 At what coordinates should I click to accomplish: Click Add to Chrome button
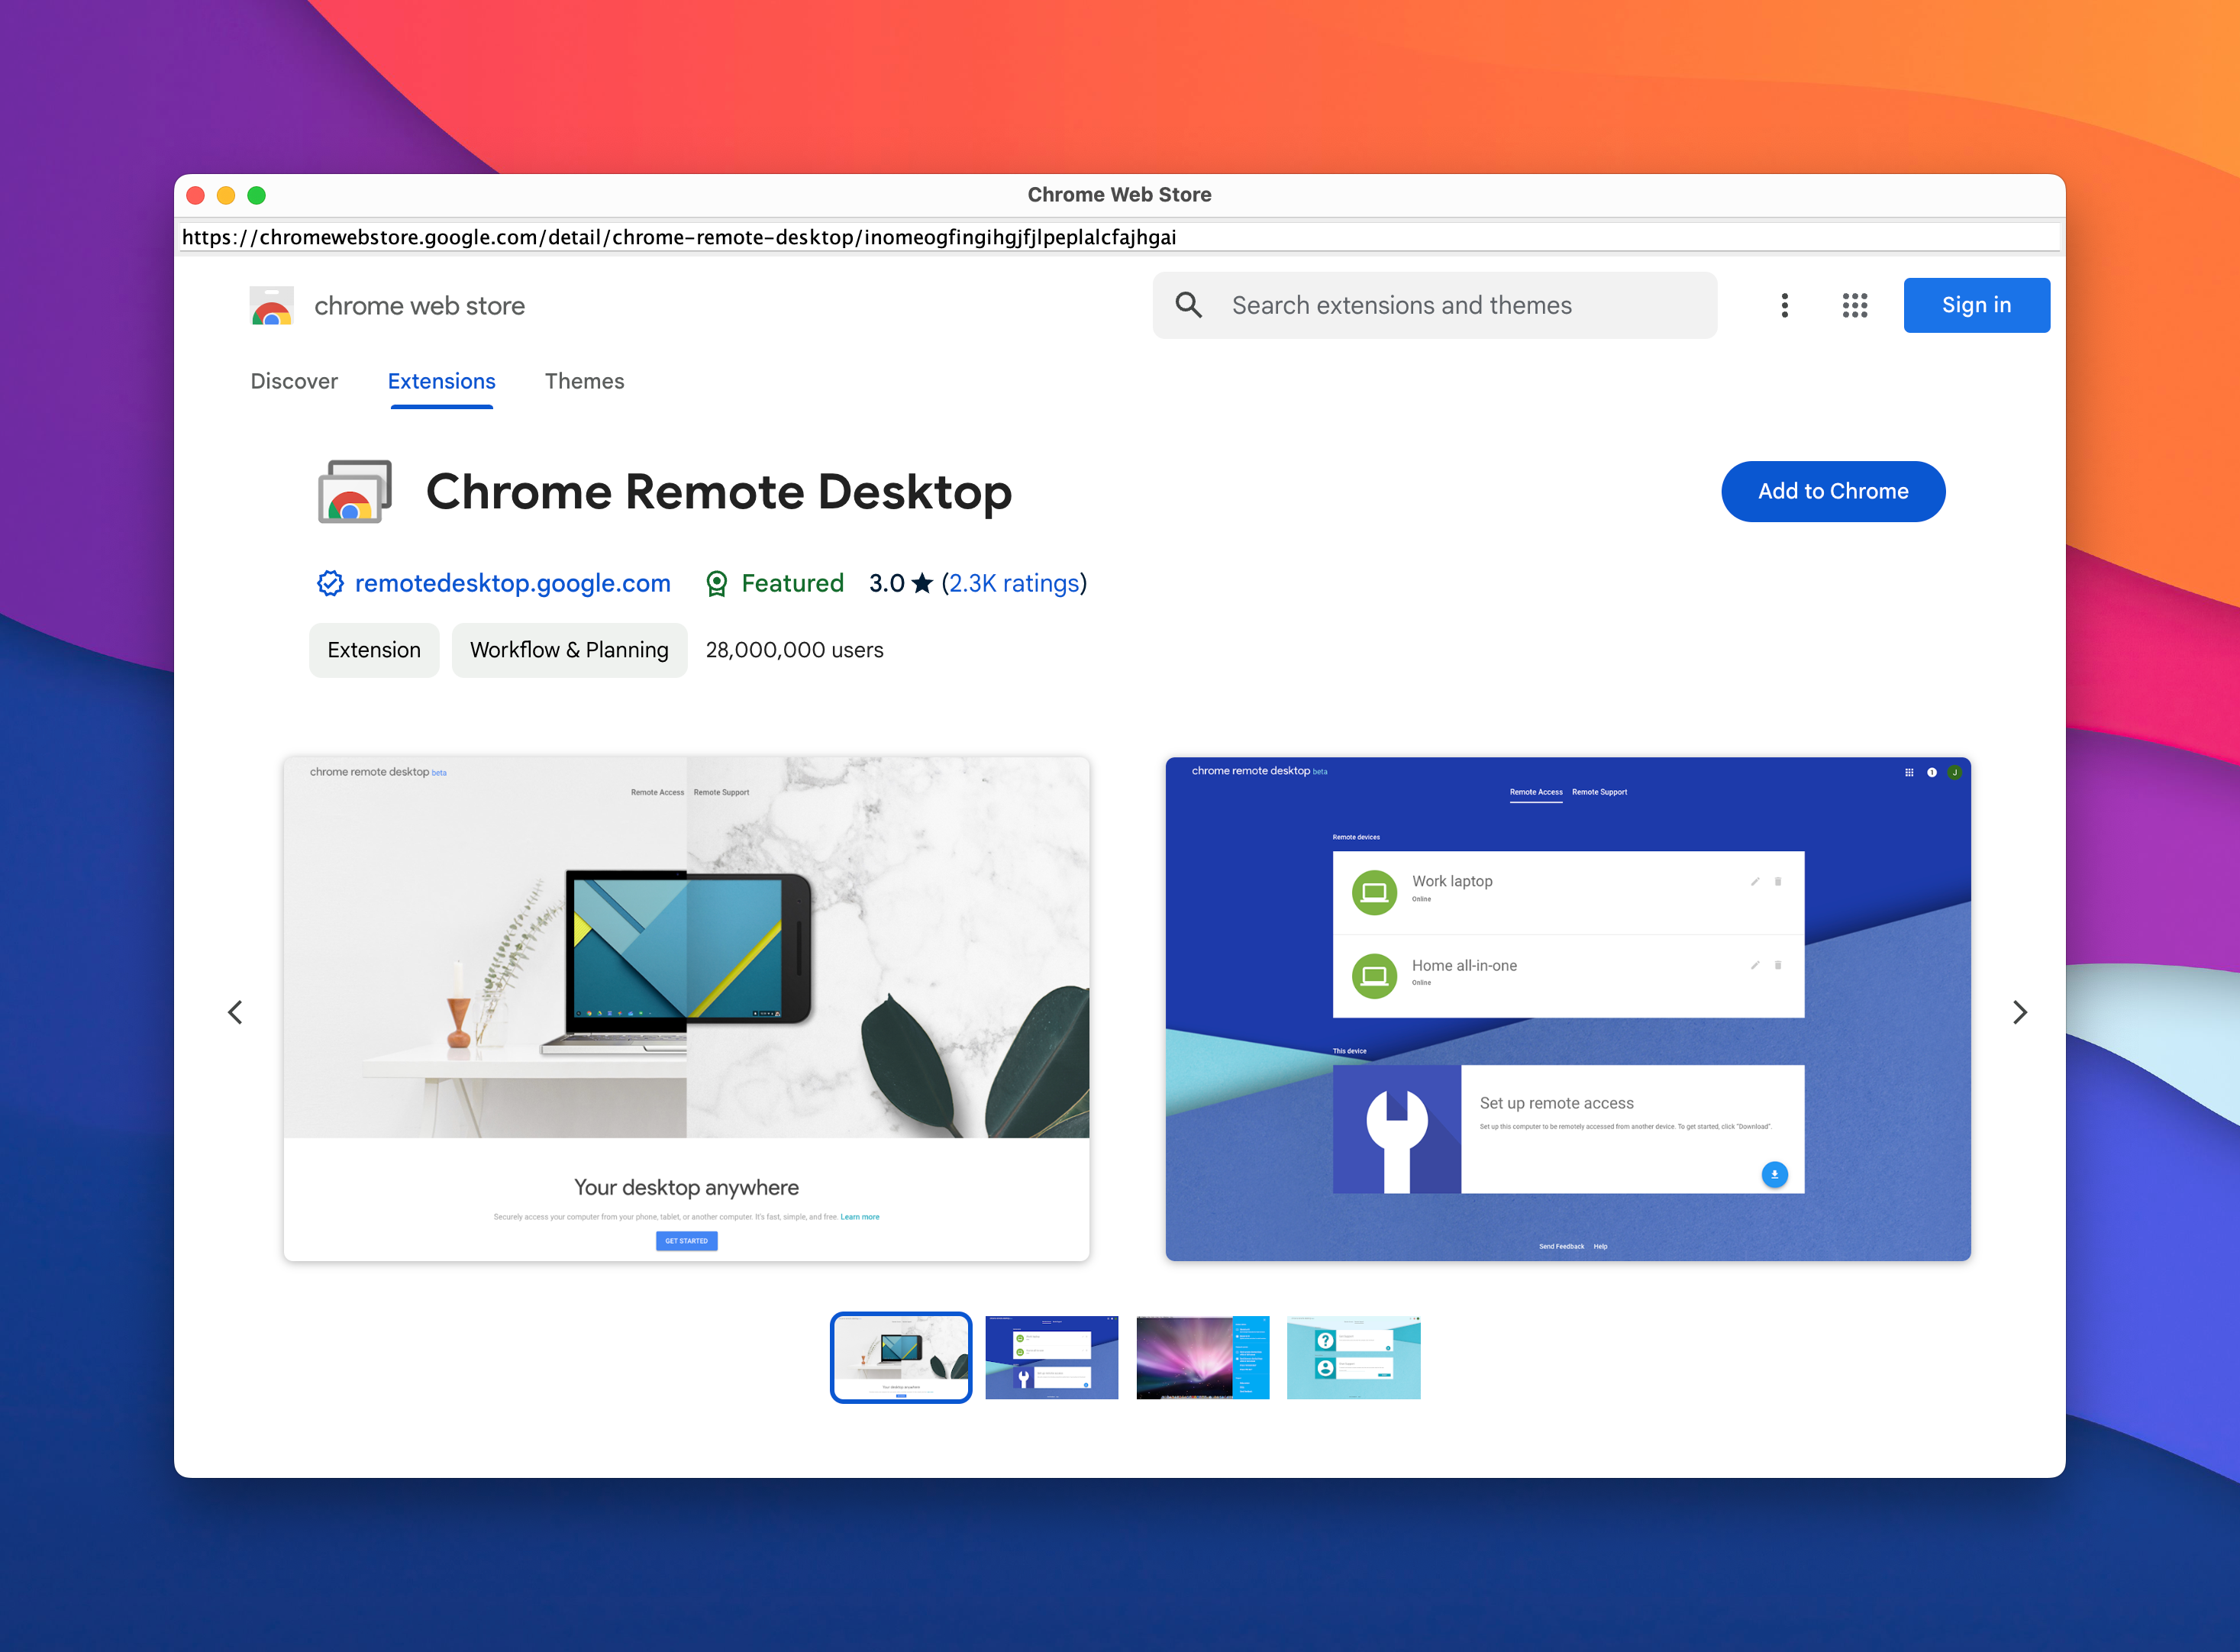[1832, 490]
